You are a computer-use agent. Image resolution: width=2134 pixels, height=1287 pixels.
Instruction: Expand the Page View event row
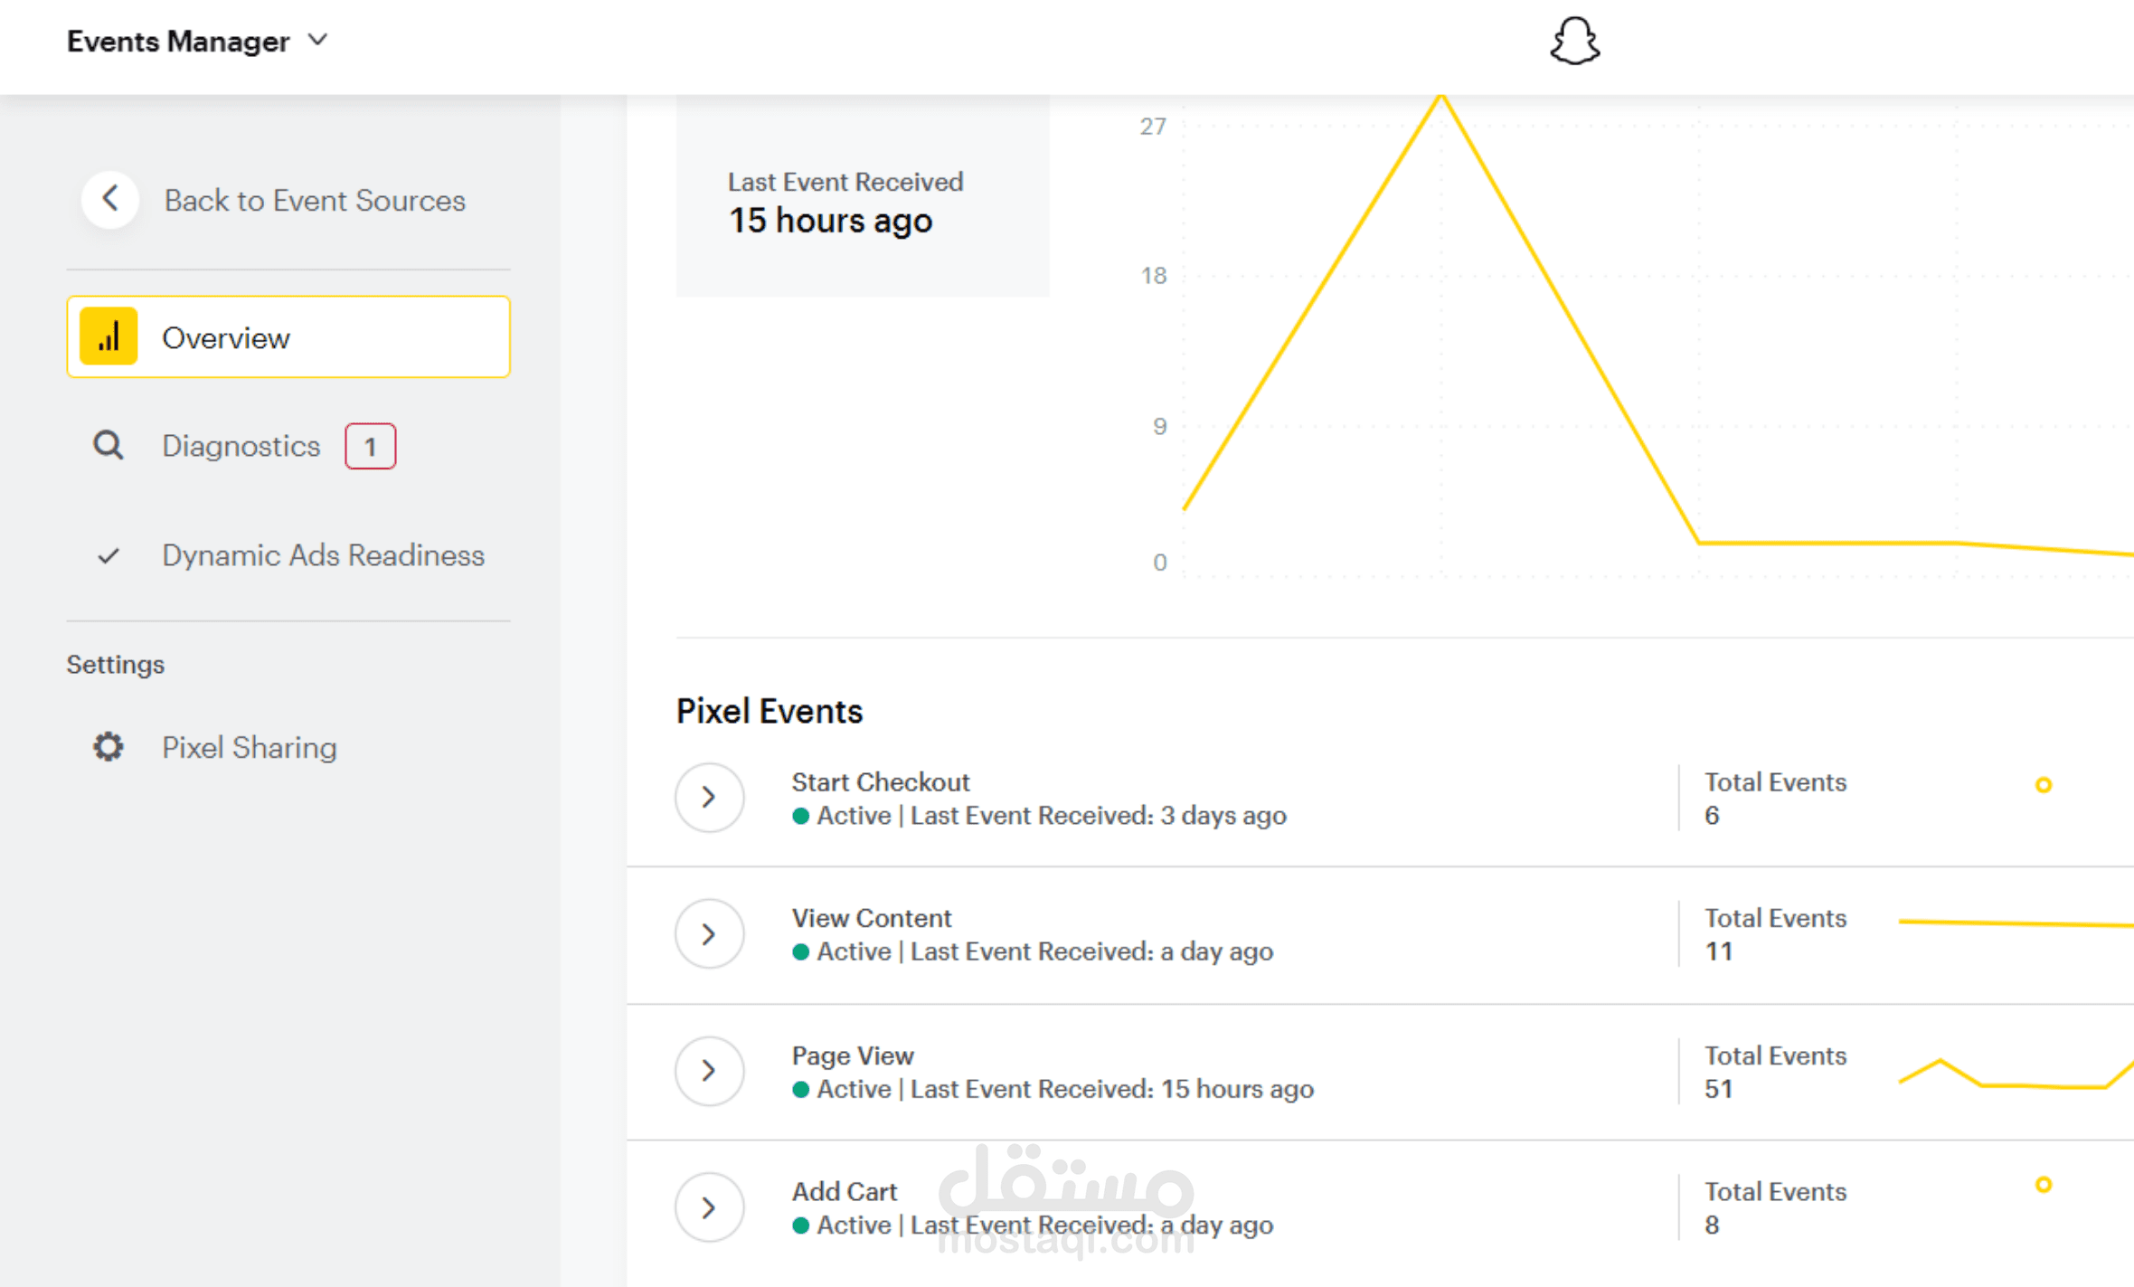click(709, 1071)
